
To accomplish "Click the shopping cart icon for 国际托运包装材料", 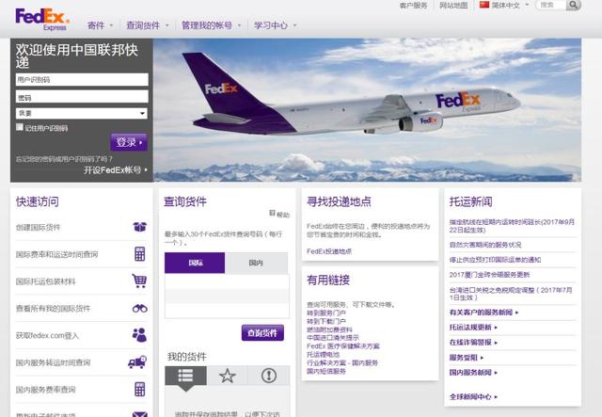I will [x=139, y=281].
